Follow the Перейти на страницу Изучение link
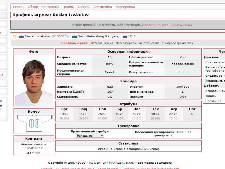The image size is (225, 169). pyautogui.click(x=167, y=25)
